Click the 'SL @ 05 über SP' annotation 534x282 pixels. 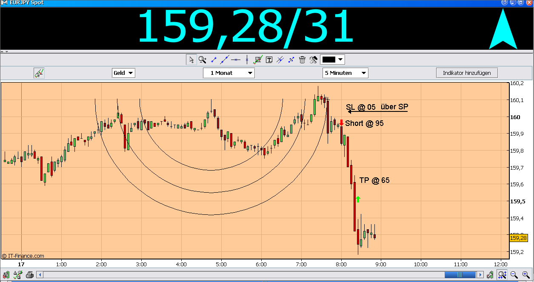tap(377, 107)
